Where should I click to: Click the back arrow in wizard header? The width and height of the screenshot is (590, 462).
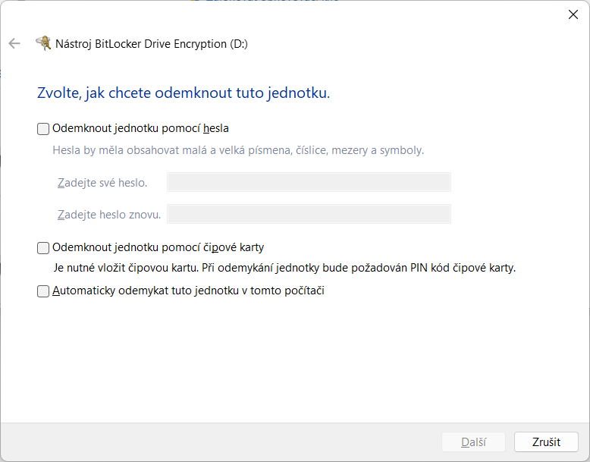pos(14,44)
